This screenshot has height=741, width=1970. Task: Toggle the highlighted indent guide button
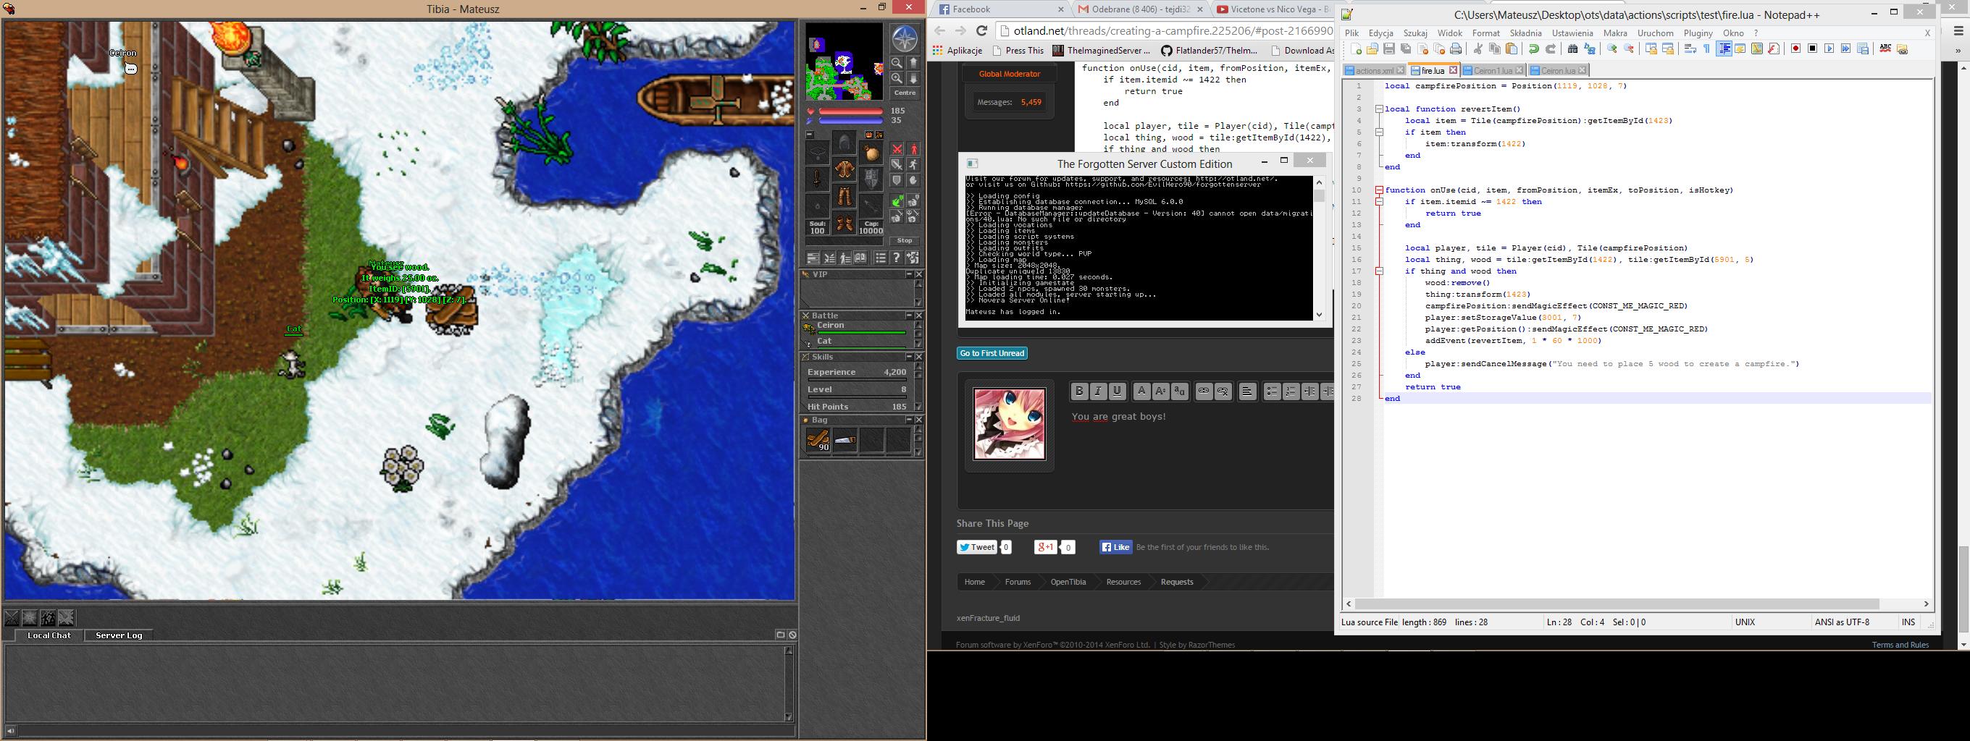(1724, 49)
